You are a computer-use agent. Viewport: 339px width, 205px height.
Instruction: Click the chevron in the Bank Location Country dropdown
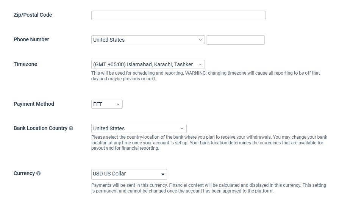coord(182,128)
